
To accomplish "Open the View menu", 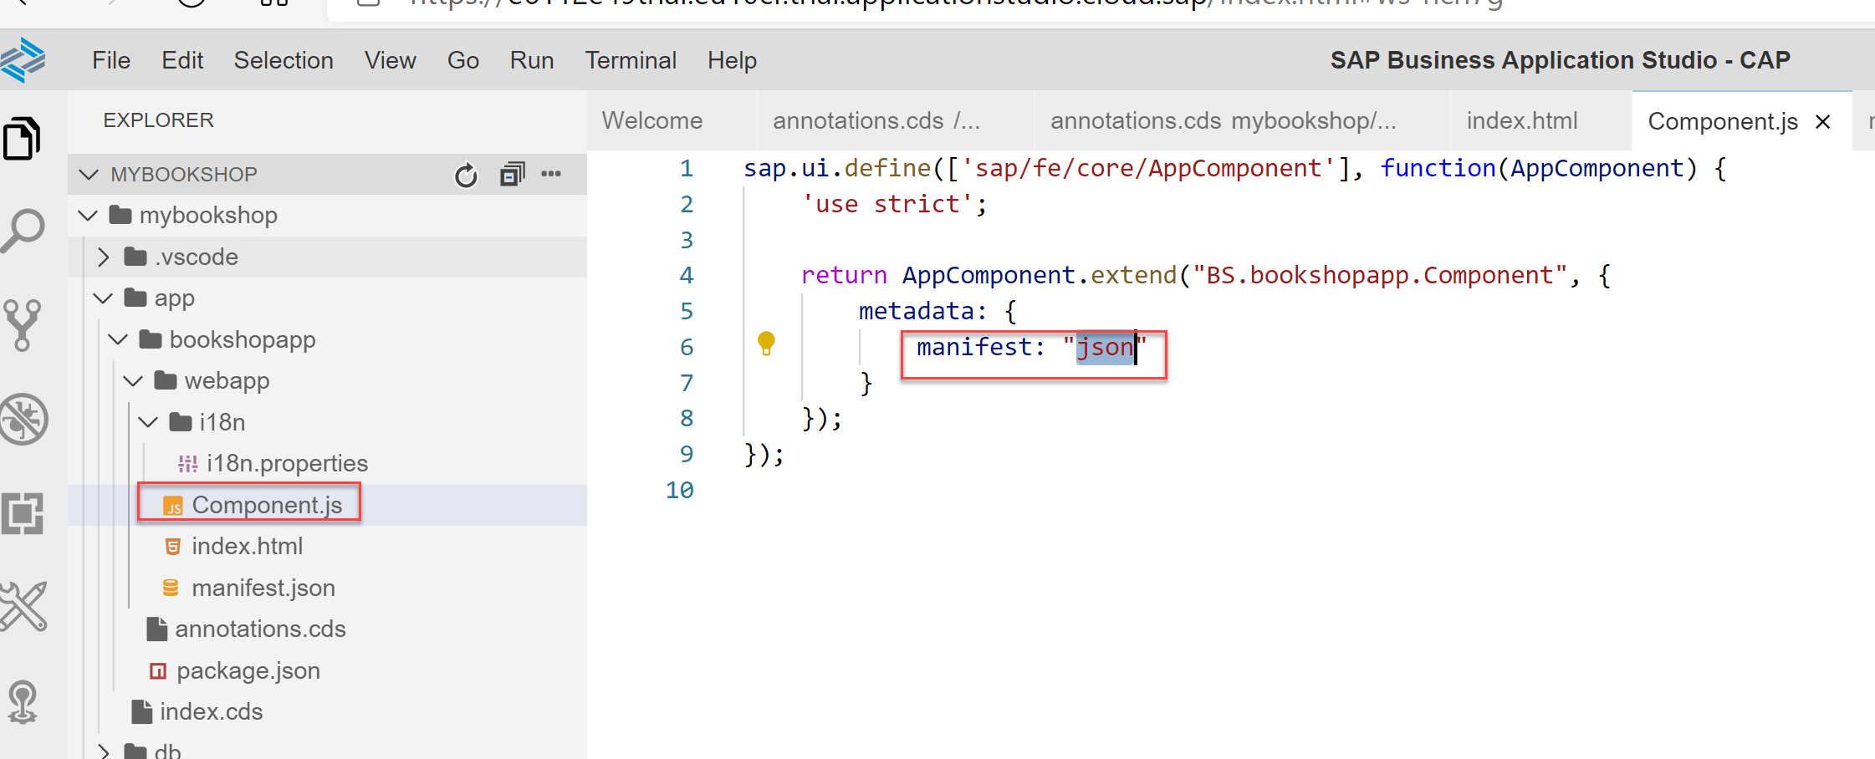I will (390, 60).
